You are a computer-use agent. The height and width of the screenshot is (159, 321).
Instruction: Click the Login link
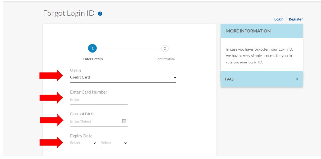click(279, 19)
